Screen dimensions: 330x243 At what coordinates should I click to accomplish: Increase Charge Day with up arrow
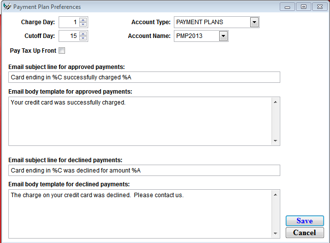[x=83, y=20]
